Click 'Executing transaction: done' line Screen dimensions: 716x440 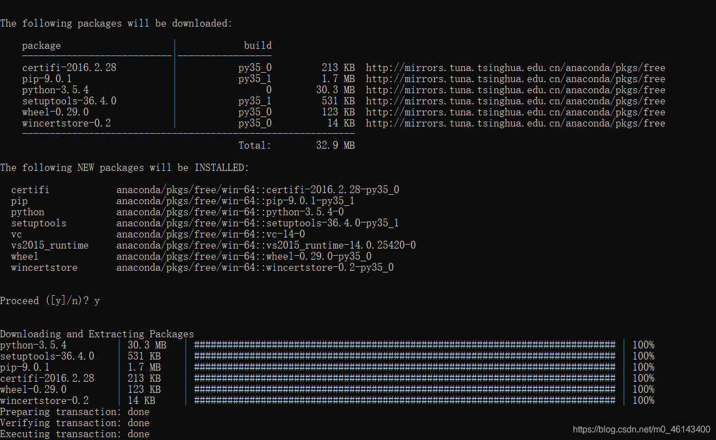point(75,434)
